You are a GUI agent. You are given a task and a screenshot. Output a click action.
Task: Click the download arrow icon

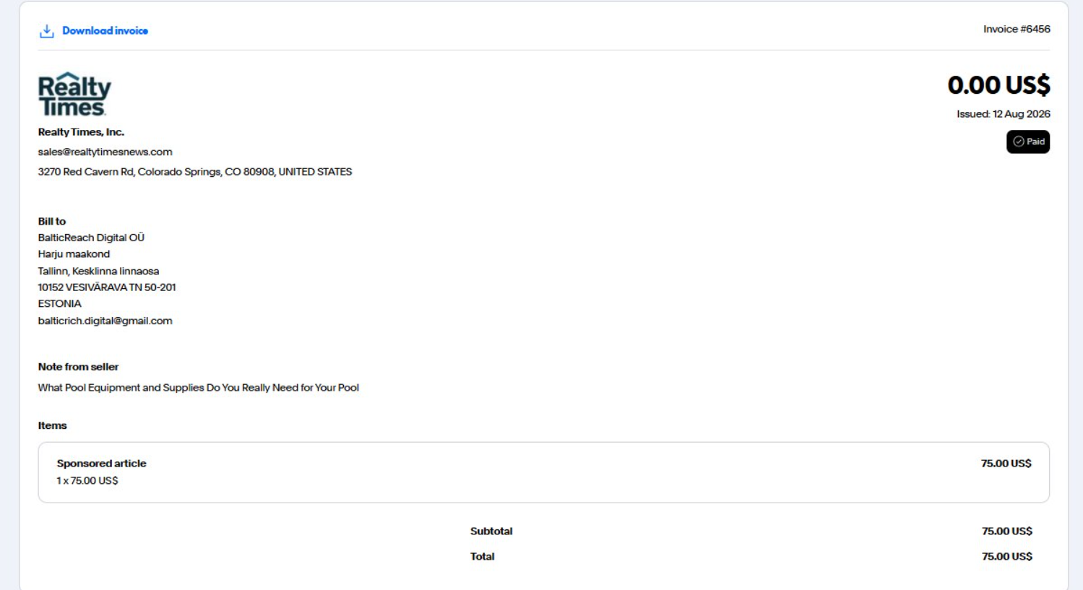[x=47, y=31]
